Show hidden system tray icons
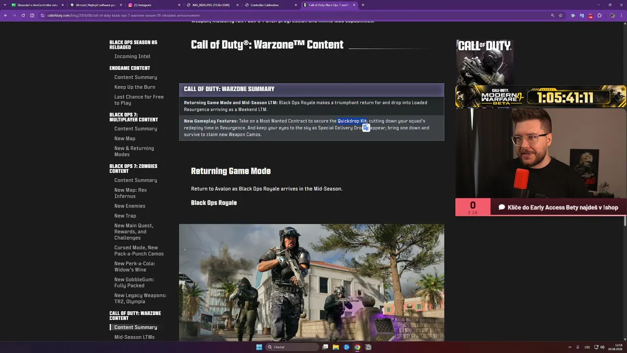This screenshot has height=353, width=627. click(x=569, y=347)
